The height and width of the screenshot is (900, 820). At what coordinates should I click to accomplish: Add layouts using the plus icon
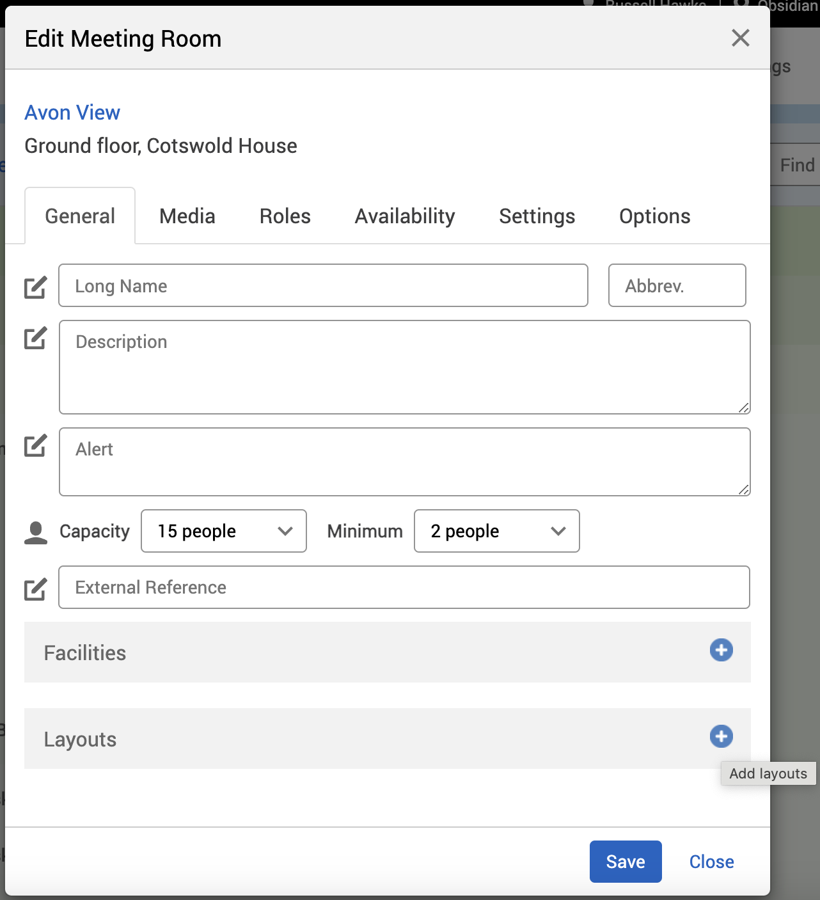[721, 736]
